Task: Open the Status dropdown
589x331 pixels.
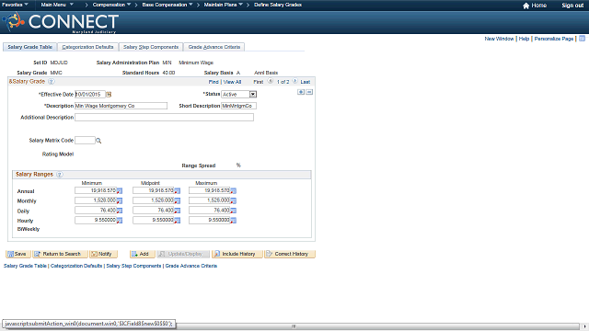Action: pos(253,94)
